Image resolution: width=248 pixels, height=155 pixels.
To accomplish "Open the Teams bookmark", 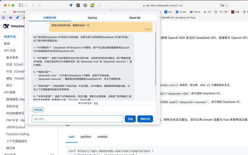I will click(x=195, y=12).
